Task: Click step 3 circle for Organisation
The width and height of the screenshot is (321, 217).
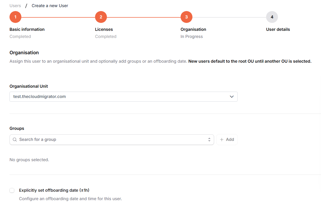Action: coord(186,17)
